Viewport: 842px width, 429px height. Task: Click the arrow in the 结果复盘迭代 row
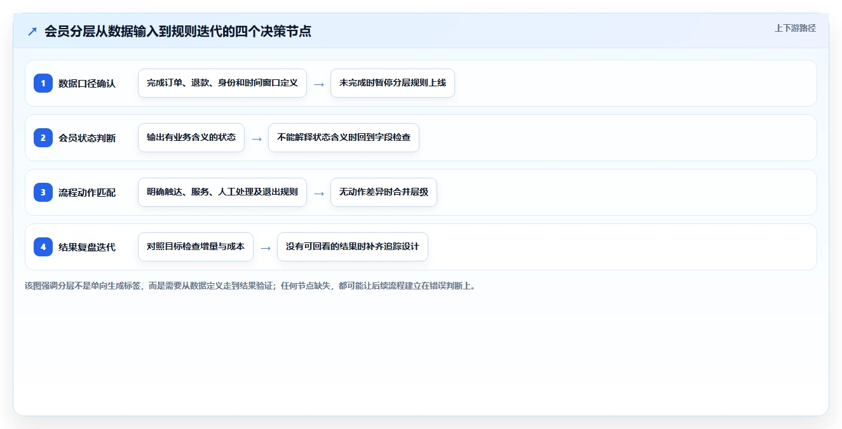(x=266, y=247)
